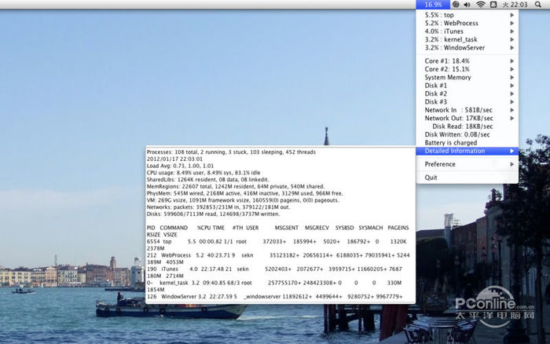Click the 16.9% CPU menu bar item

pyautogui.click(x=433, y=5)
